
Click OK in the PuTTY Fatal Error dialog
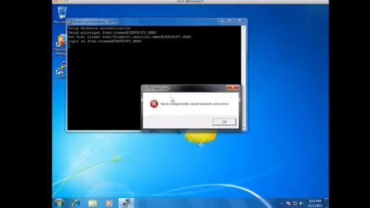click(x=224, y=122)
